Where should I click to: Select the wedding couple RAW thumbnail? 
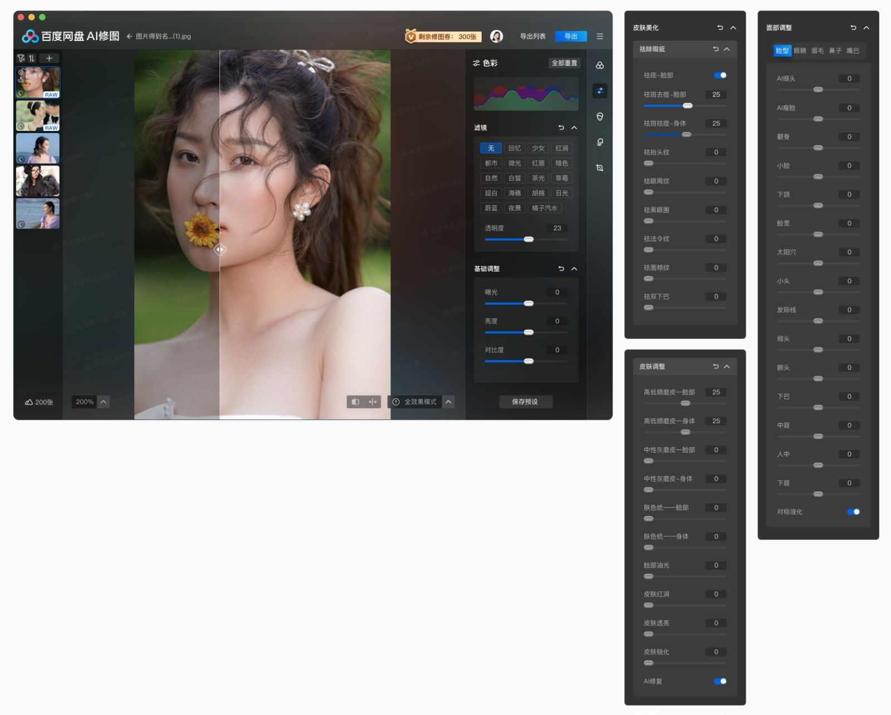tap(38, 116)
